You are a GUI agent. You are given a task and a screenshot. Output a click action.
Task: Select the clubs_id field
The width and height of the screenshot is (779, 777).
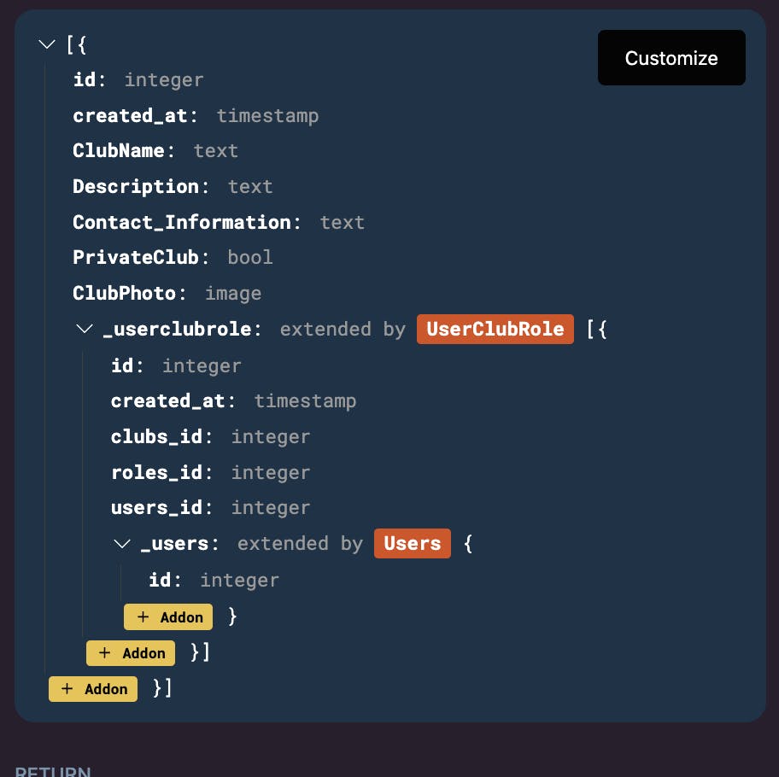(x=157, y=436)
